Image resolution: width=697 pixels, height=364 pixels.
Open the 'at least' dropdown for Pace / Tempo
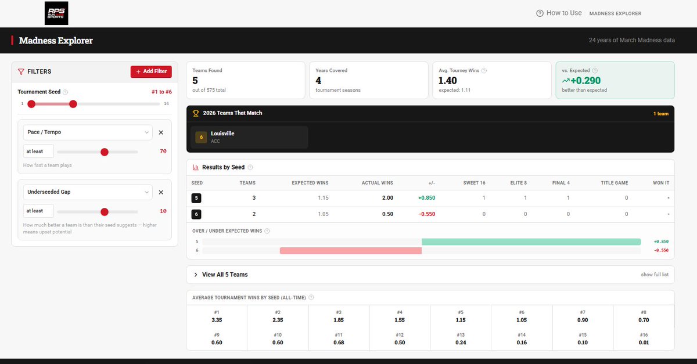coord(38,152)
